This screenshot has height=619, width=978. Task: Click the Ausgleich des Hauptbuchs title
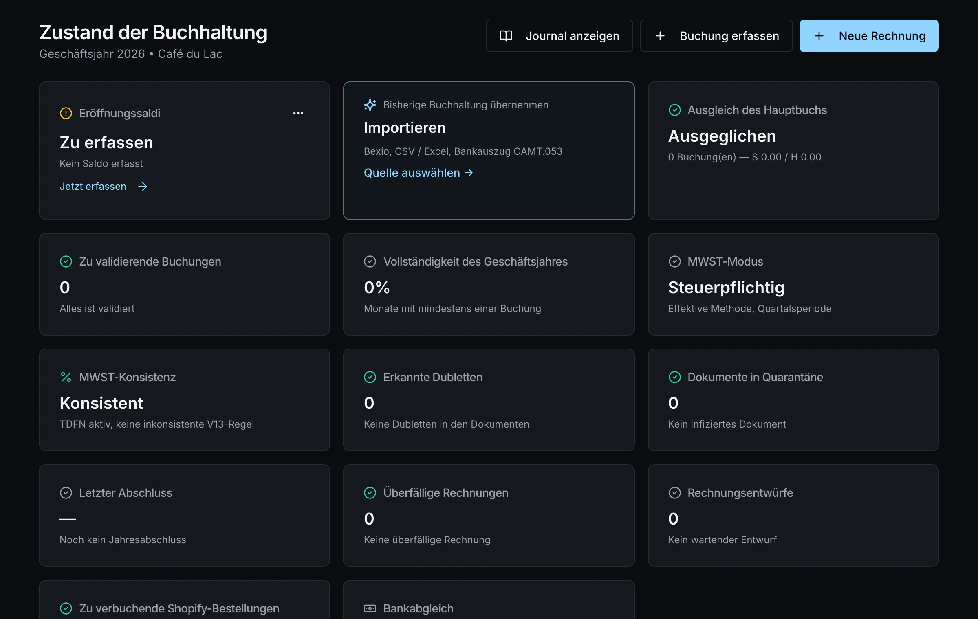[x=757, y=110]
